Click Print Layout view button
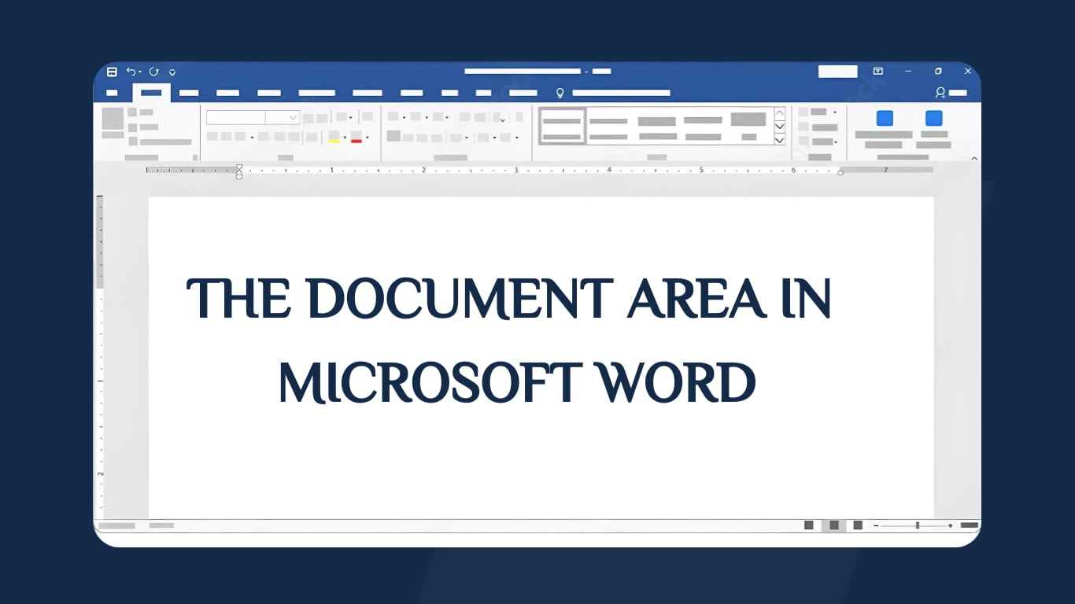 833,525
